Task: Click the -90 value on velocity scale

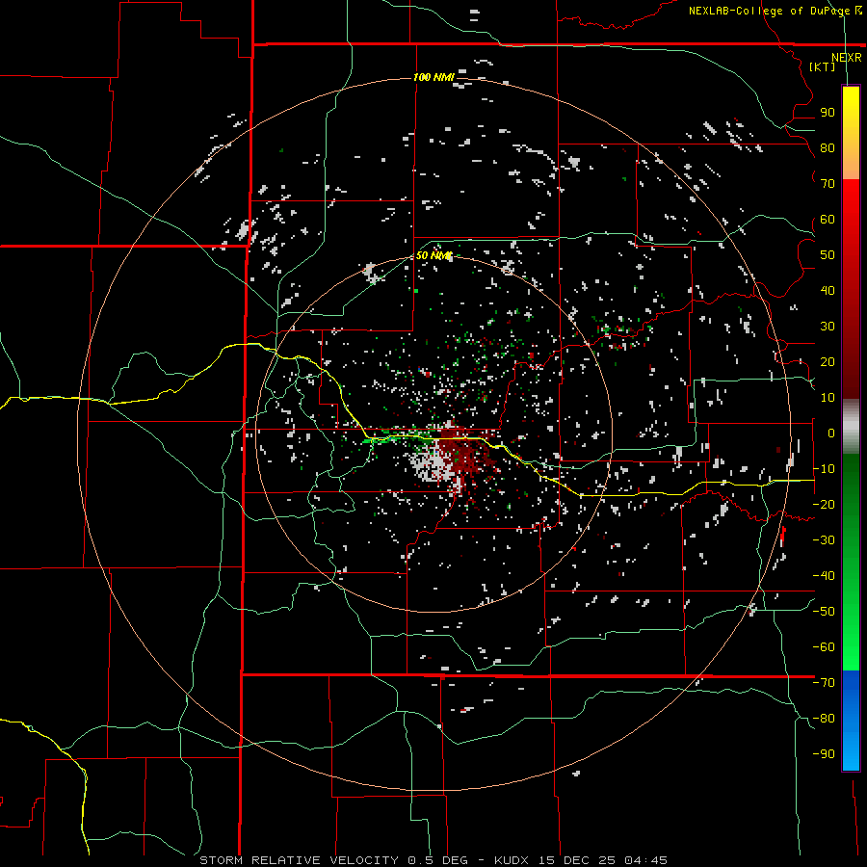Action: [824, 754]
